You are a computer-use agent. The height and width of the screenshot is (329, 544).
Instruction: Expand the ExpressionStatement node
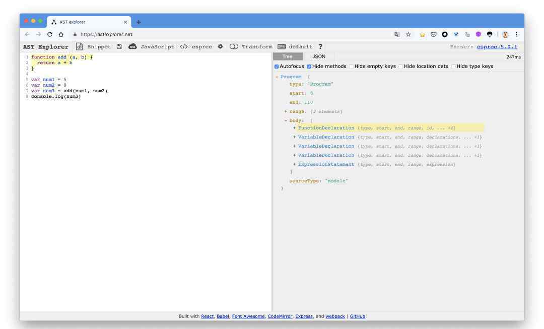click(x=294, y=164)
